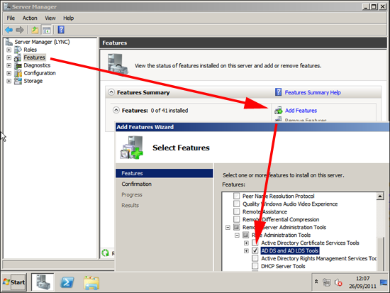Click the network tray icon
Image resolution: width=390 pixels, height=293 pixels.
(327, 282)
